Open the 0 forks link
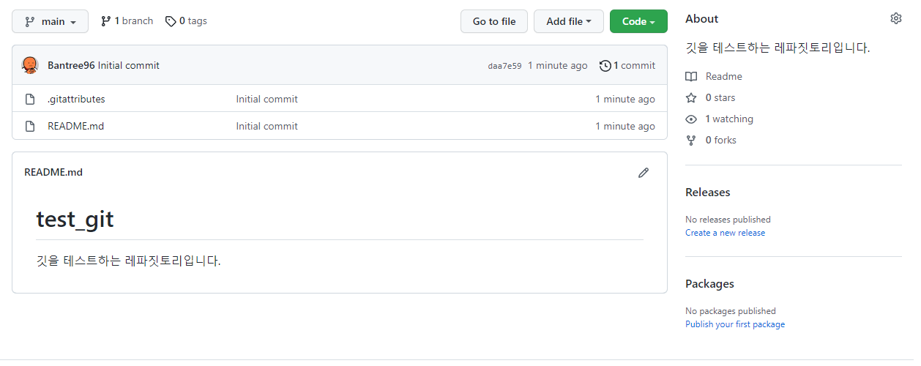 pos(721,140)
